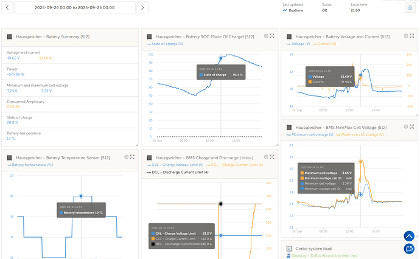
Task: Maximize the Battery SOC chart widget
Action: (271, 36)
